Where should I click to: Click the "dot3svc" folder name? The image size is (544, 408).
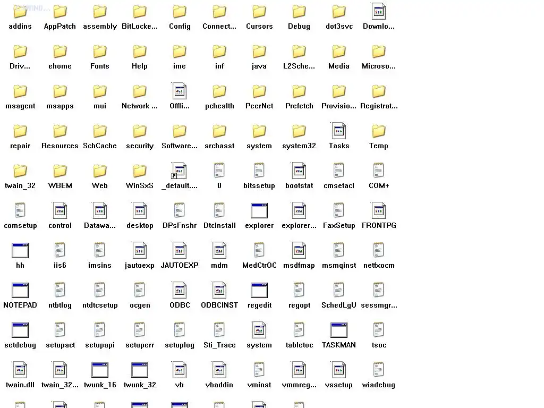339,27
